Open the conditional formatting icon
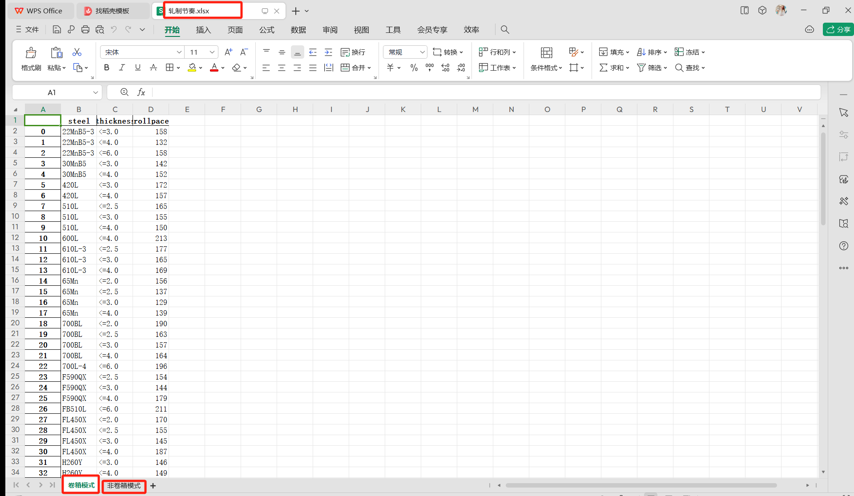The width and height of the screenshot is (854, 496). coord(546,53)
